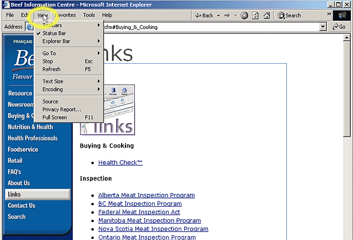
Task: Open Foodservice sidebar item
Action: click(23, 149)
